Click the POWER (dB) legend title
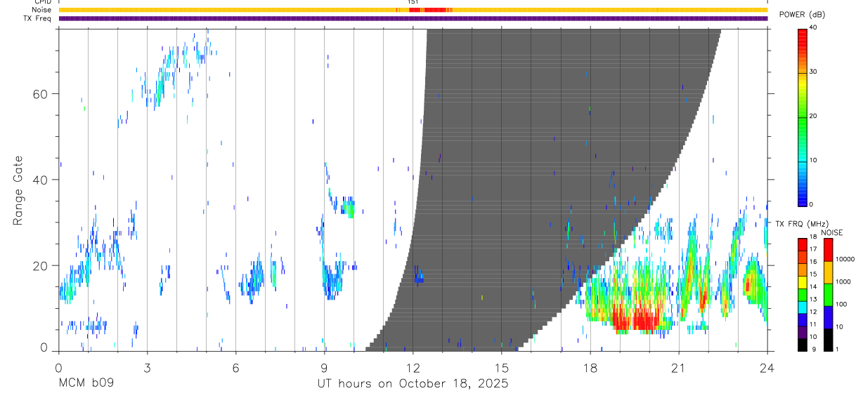This screenshot has width=863, height=398. 802,15
